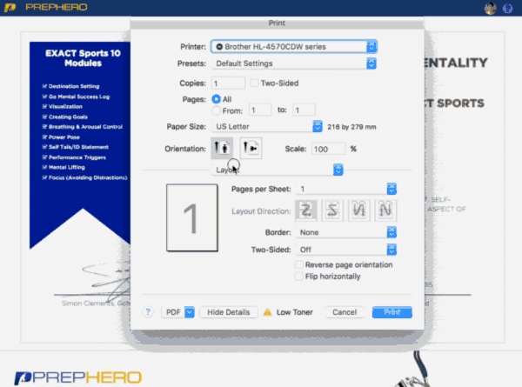Viewport: 522px width, 387px height.
Task: Select the From page range radio button
Action: [216, 110]
